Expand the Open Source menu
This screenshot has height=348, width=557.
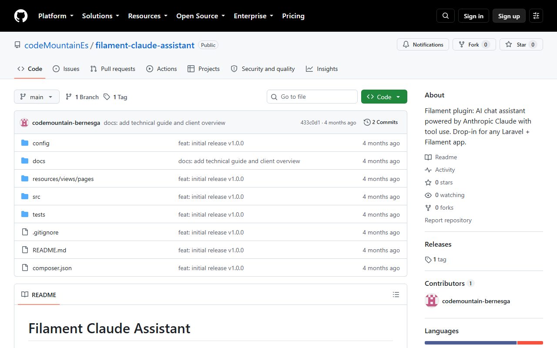[x=201, y=16]
